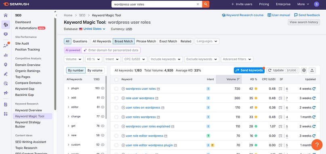The width and height of the screenshot is (326, 154).
Task: Add 'wordpress user roles' with the plus icon
Action: tap(123, 89)
